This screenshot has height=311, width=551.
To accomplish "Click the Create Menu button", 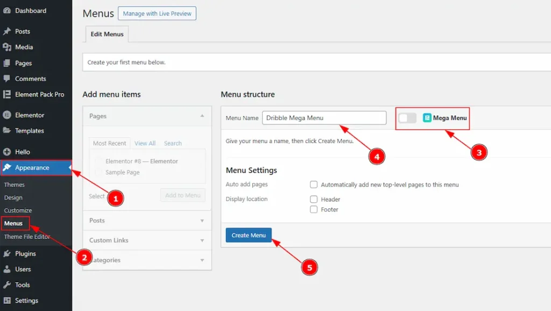I will tap(249, 235).
